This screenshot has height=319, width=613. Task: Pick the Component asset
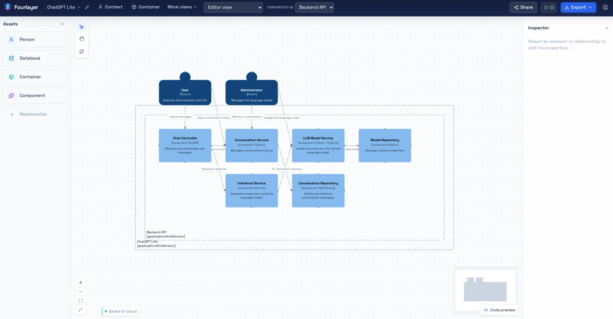click(x=35, y=96)
